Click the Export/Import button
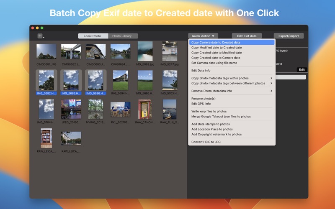Image resolution: width=335 pixels, height=209 pixels. 289,36
